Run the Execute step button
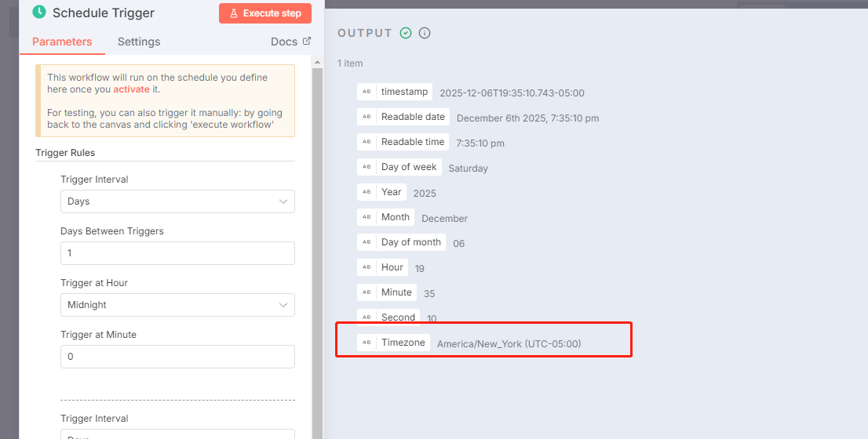This screenshot has width=868, height=439. click(265, 13)
